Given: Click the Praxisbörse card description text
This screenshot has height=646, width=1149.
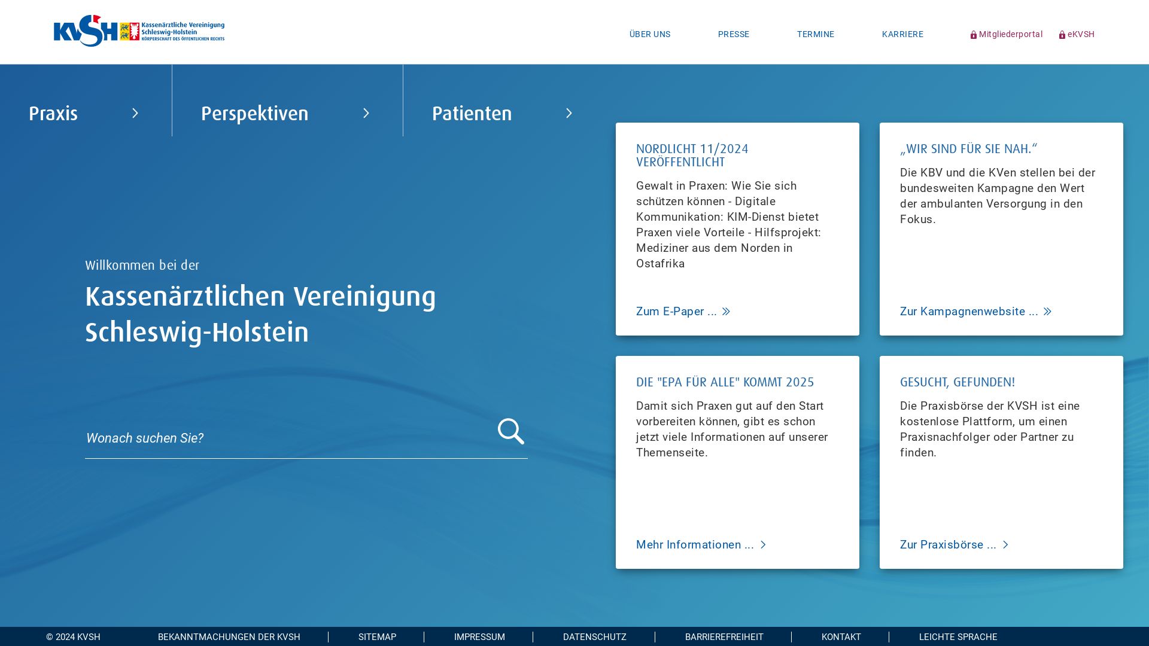Looking at the screenshot, I should (x=990, y=429).
